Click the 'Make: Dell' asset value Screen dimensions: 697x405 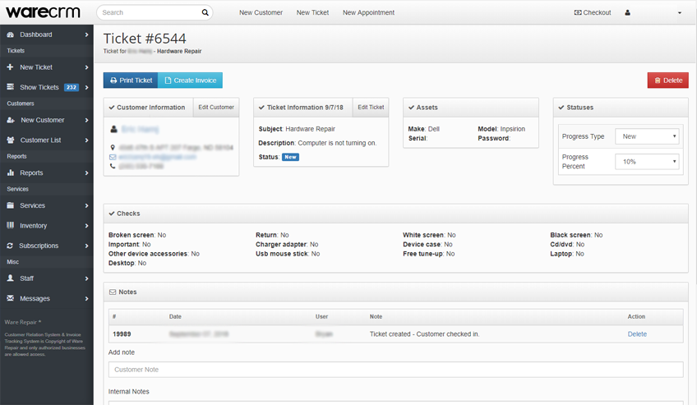(423, 129)
